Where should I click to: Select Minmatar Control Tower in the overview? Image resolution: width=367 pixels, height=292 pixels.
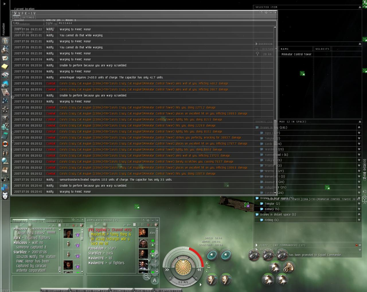(x=308, y=54)
